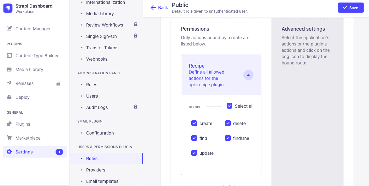Save the Public role changes
Viewport: 369px width, 186px height.
(350, 8)
